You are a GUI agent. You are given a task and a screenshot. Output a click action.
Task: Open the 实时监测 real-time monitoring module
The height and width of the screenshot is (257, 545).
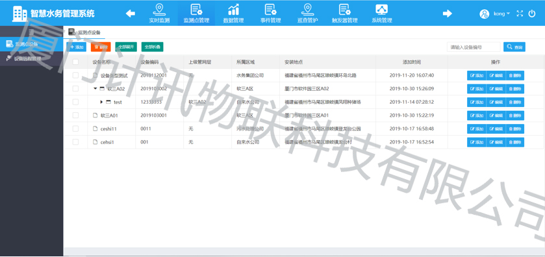[159, 13]
